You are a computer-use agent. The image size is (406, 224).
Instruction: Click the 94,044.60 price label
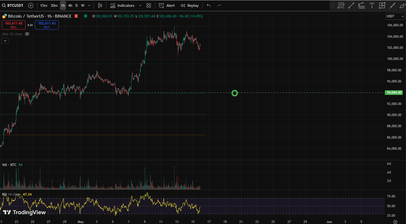394,92
